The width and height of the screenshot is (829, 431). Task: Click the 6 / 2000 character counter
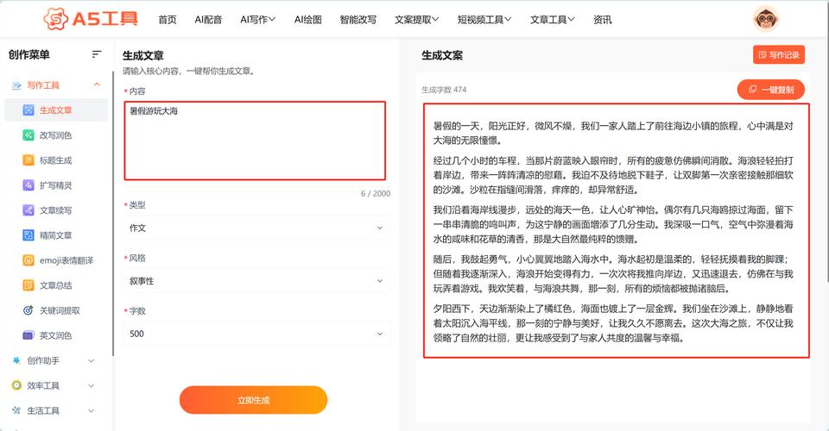pyautogui.click(x=376, y=194)
